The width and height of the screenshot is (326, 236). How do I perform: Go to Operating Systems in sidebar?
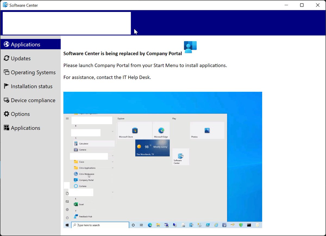point(30,72)
